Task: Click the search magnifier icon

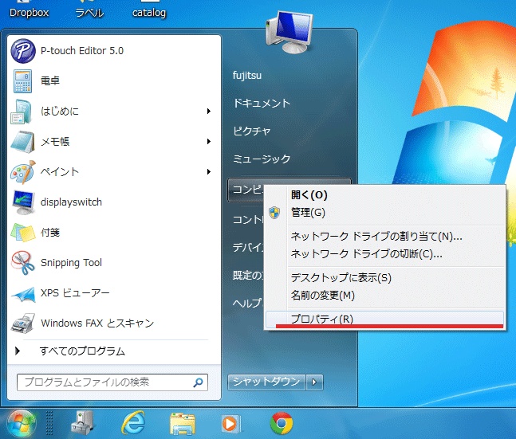Action: tap(198, 382)
